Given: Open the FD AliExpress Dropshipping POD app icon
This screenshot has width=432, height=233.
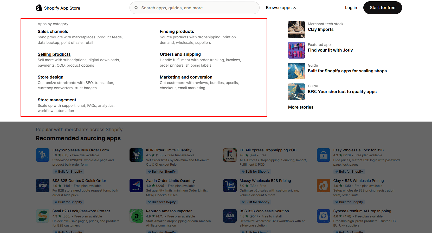Looking at the screenshot, I should point(230,155).
